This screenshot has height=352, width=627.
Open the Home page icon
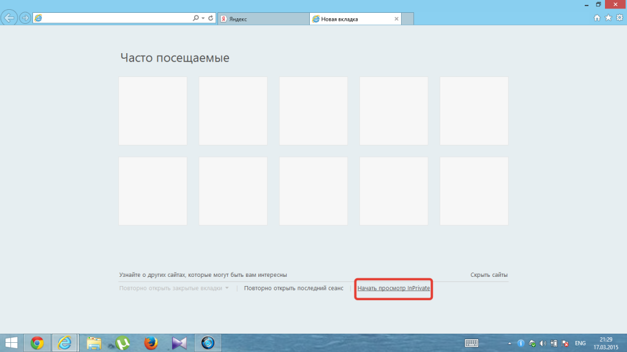598,18
